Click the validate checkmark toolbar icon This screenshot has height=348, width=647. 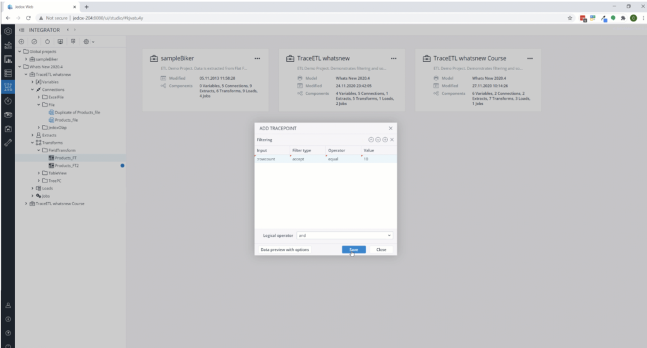[34, 42]
